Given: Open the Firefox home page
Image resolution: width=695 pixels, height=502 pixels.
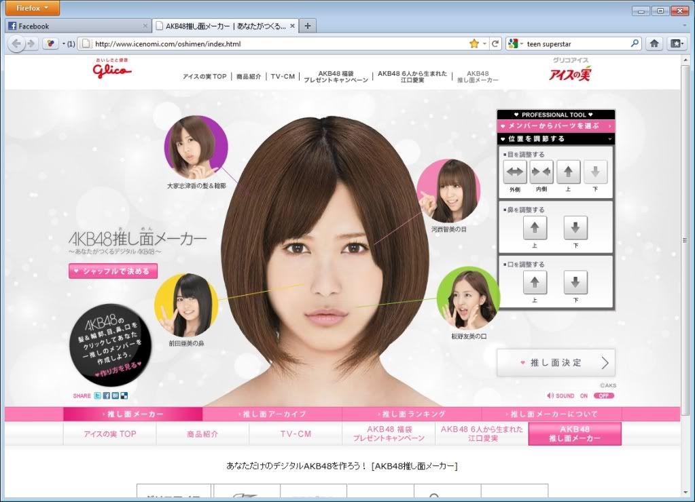Looking at the screenshot, I should click(x=654, y=43).
